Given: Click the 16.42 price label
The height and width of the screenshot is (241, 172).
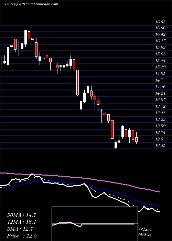Looking at the screenshot, I should (x=160, y=34).
